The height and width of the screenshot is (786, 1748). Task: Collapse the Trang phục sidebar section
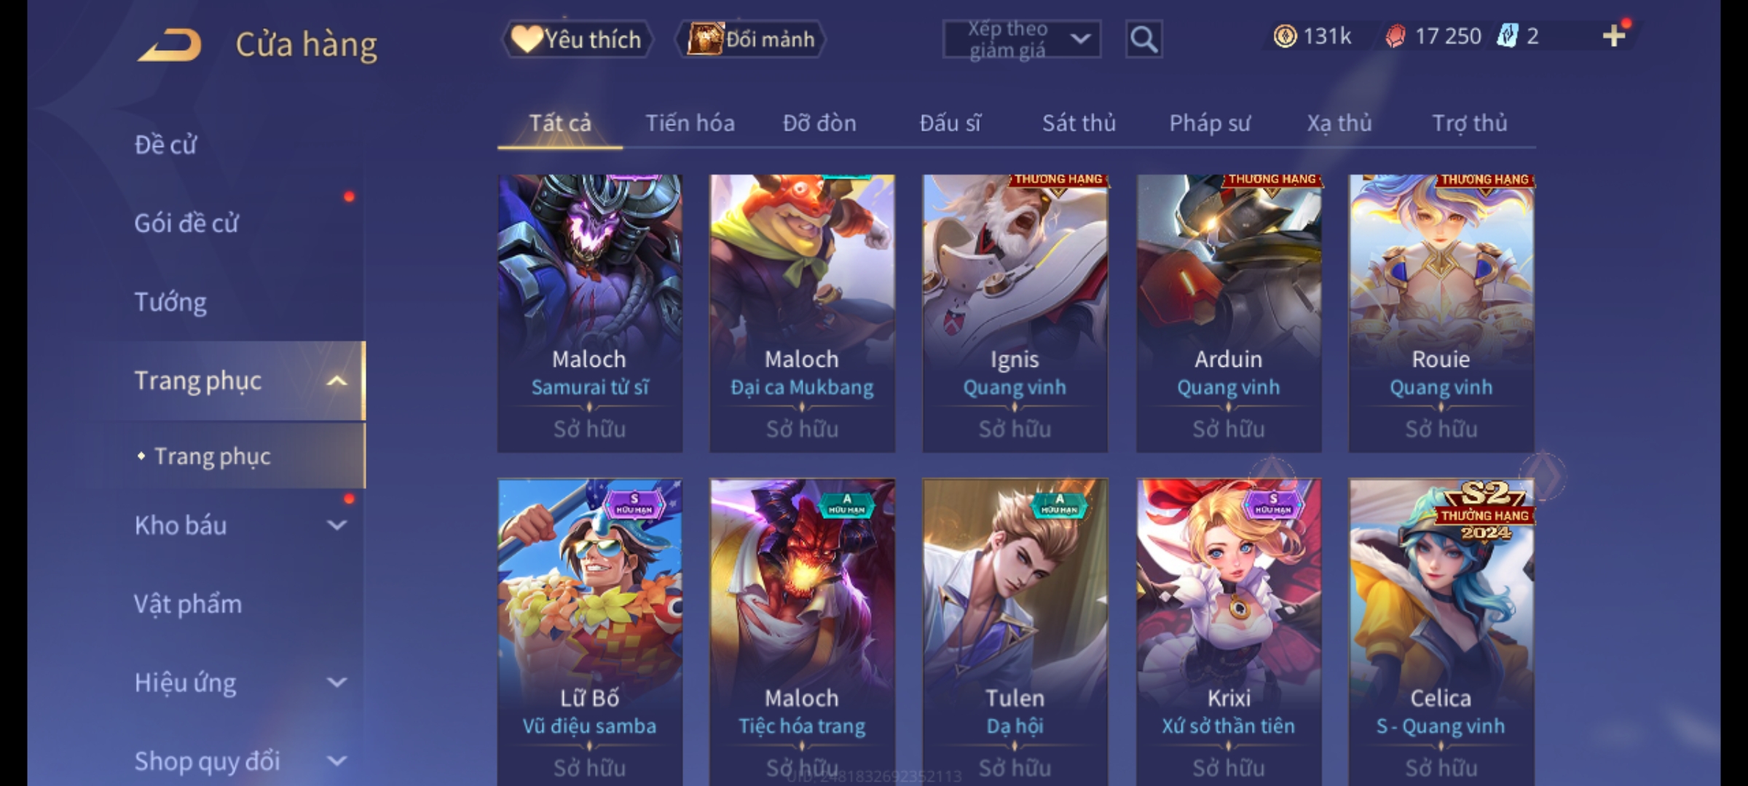pos(336,381)
